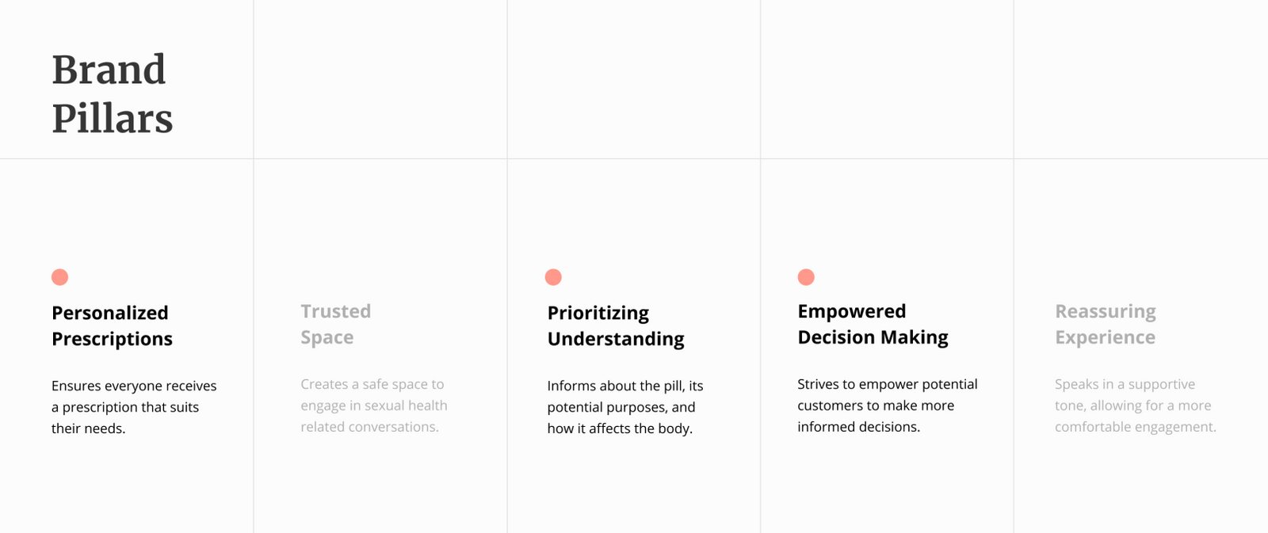Click the heading word "Empowered"
The image size is (1268, 533).
pyautogui.click(x=851, y=311)
